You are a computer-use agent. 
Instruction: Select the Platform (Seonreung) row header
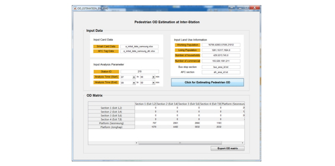point(111,123)
